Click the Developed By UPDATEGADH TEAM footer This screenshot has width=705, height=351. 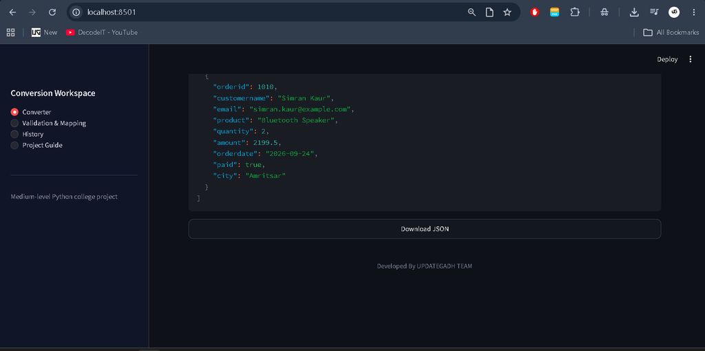[x=424, y=266]
